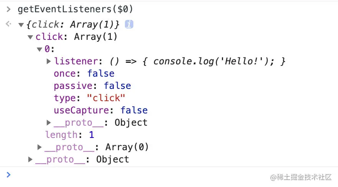
Task: Click the gray input chevron beside getEventListeners
Action: point(8,9)
